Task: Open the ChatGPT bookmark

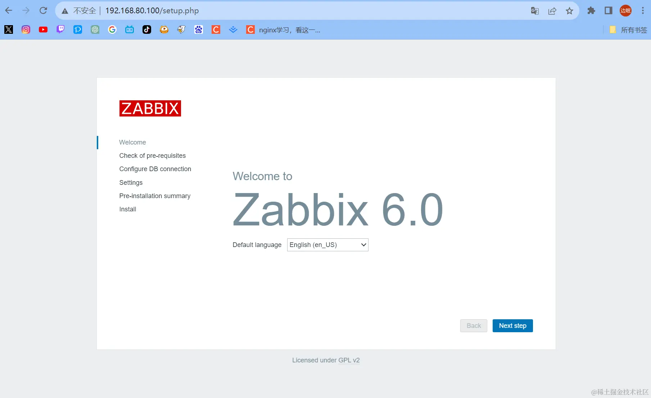Action: click(x=95, y=29)
